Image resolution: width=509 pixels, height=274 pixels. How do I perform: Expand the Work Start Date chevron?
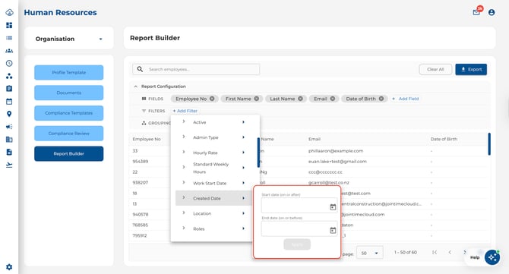click(x=184, y=183)
